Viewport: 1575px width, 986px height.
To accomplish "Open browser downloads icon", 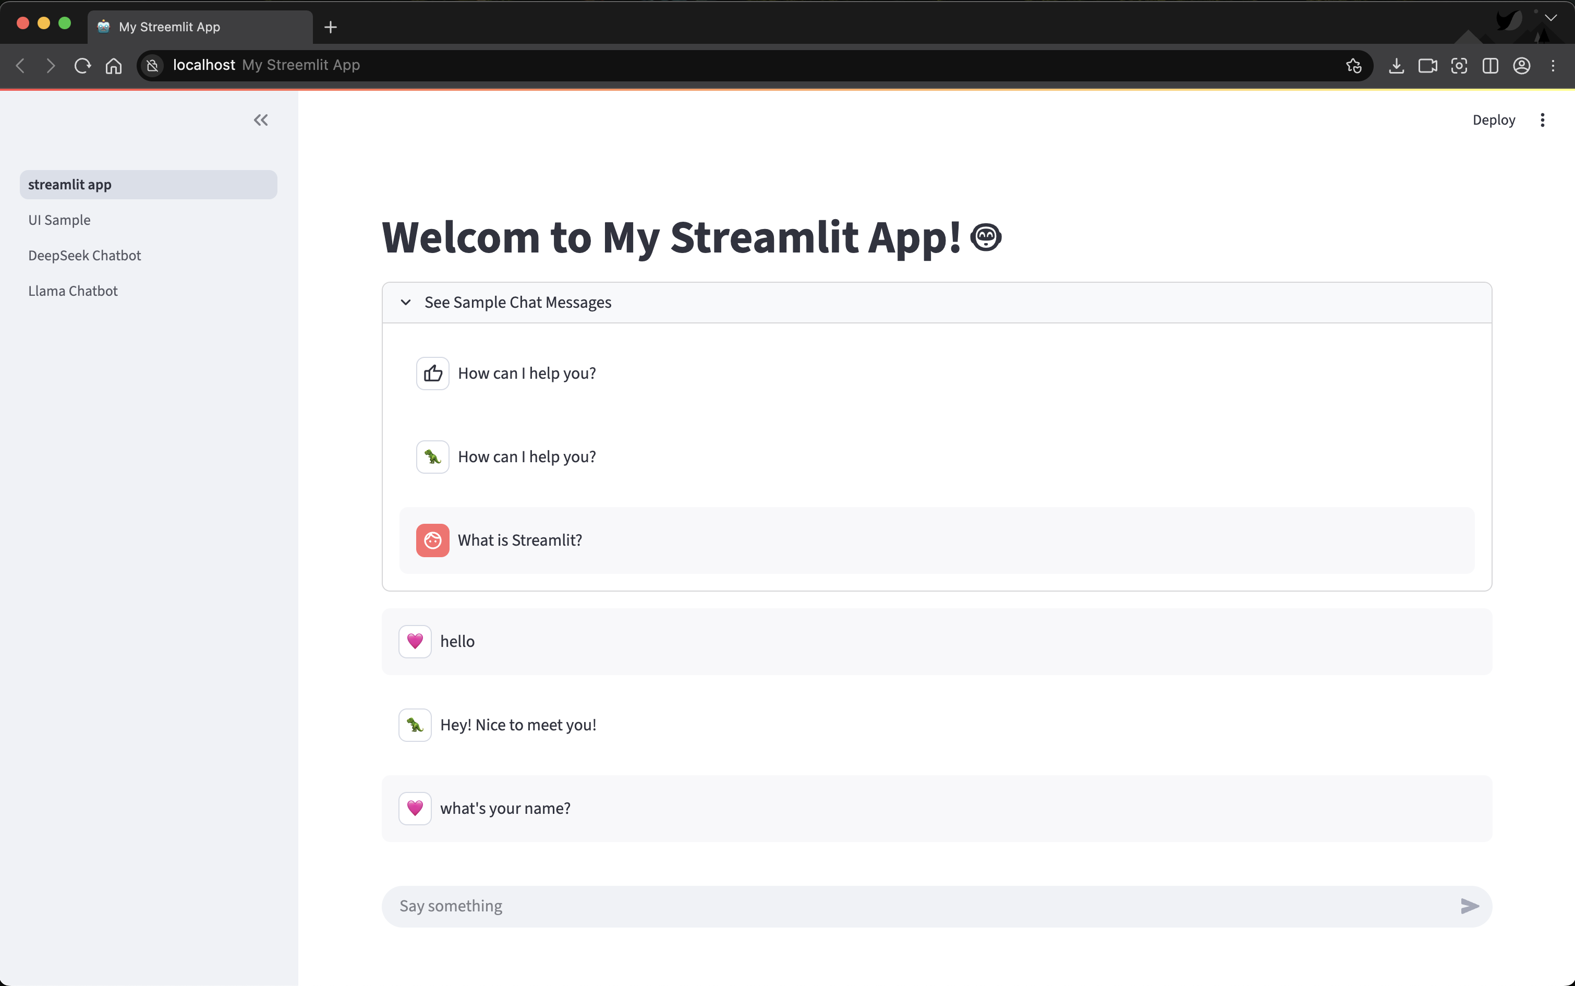I will point(1396,66).
